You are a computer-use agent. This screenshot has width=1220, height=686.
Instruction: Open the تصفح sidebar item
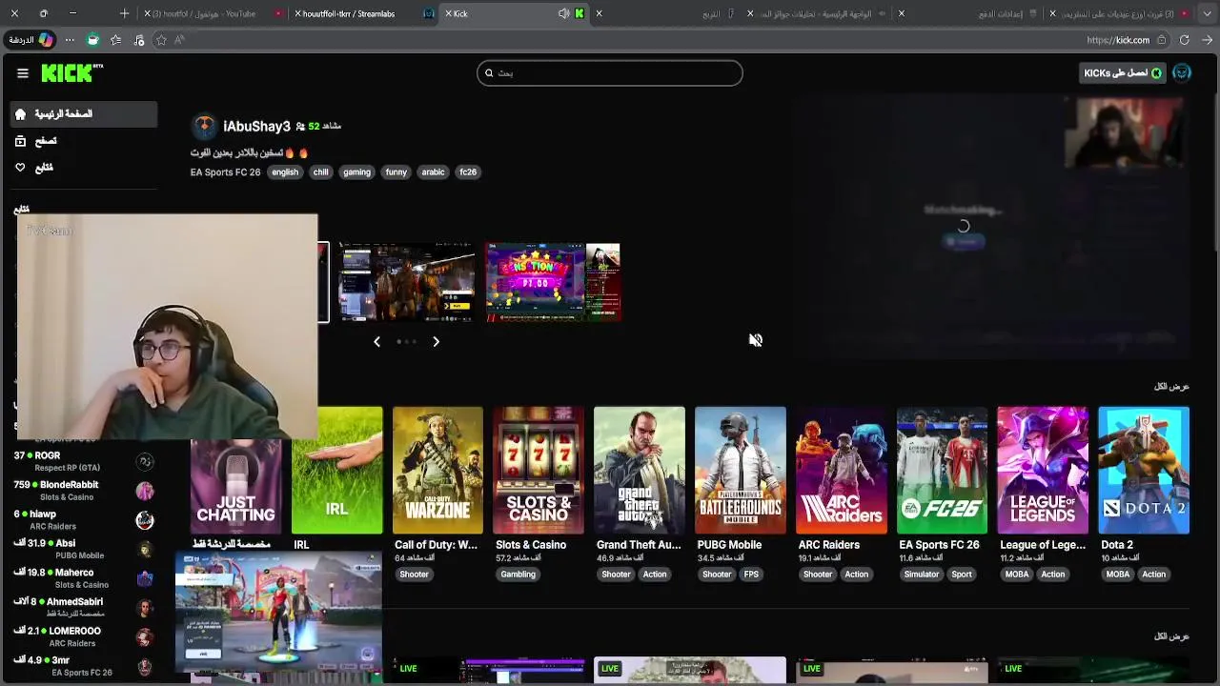click(84, 141)
